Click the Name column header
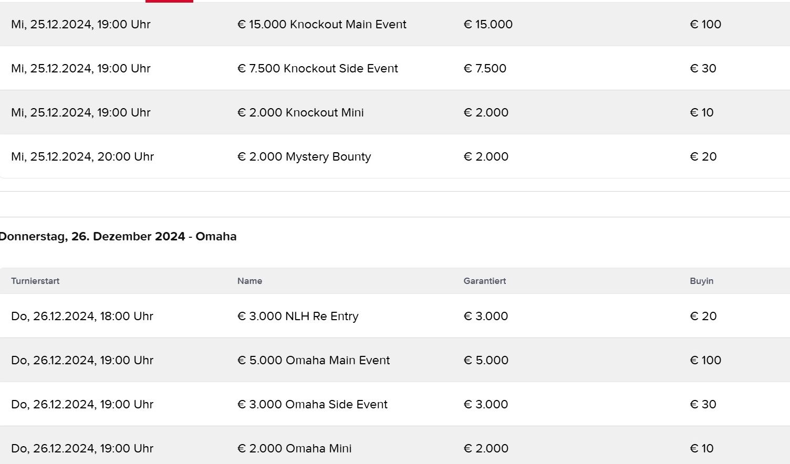 (250, 281)
